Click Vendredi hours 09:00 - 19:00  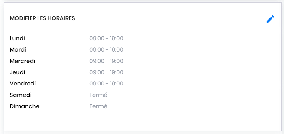pyautogui.click(x=106, y=84)
